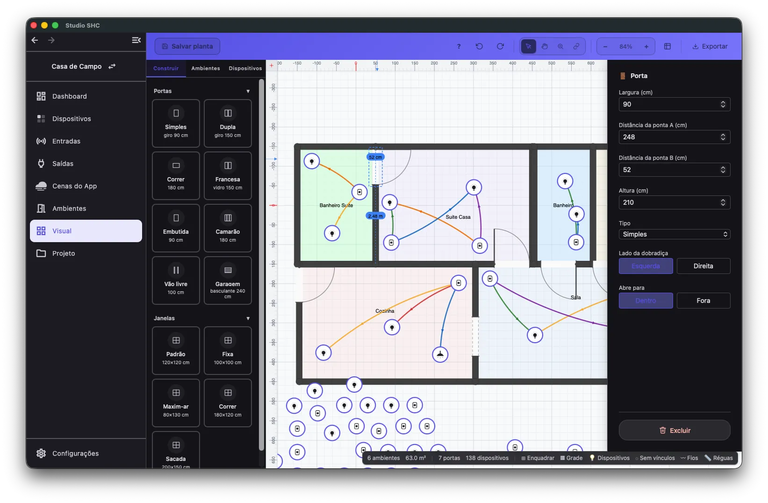Add Simples door giro 90 cm
The height and width of the screenshot is (503, 768).
[x=176, y=123]
